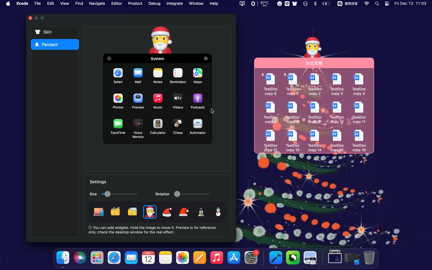Open the Xcode application menu
Screen dimensions: 432x270
[x=22, y=3]
